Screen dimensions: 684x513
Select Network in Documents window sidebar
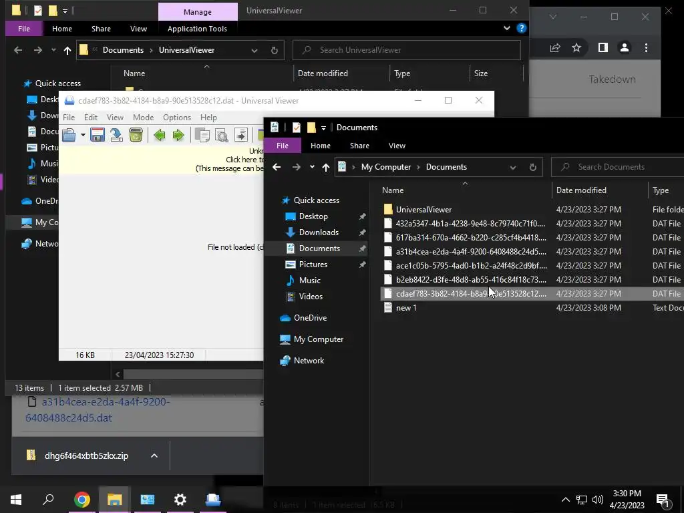coord(309,361)
